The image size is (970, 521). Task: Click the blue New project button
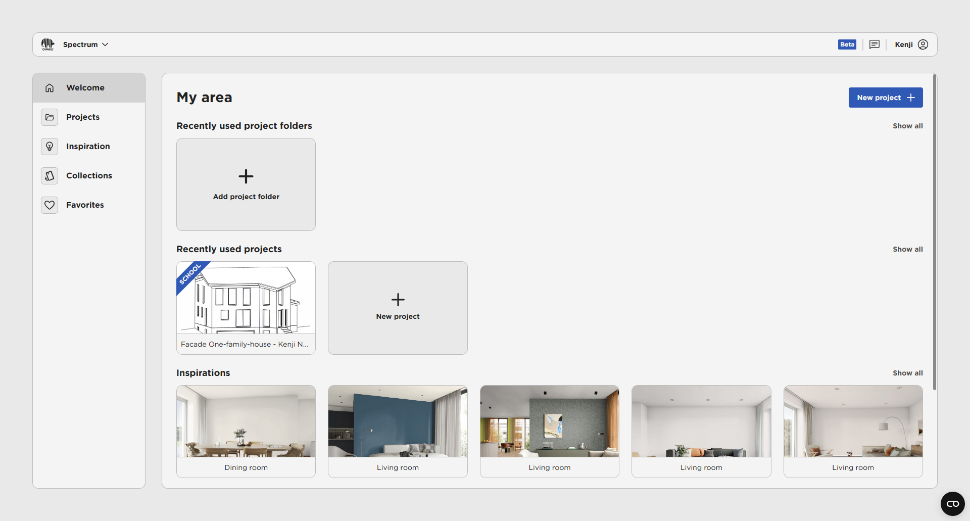(885, 98)
